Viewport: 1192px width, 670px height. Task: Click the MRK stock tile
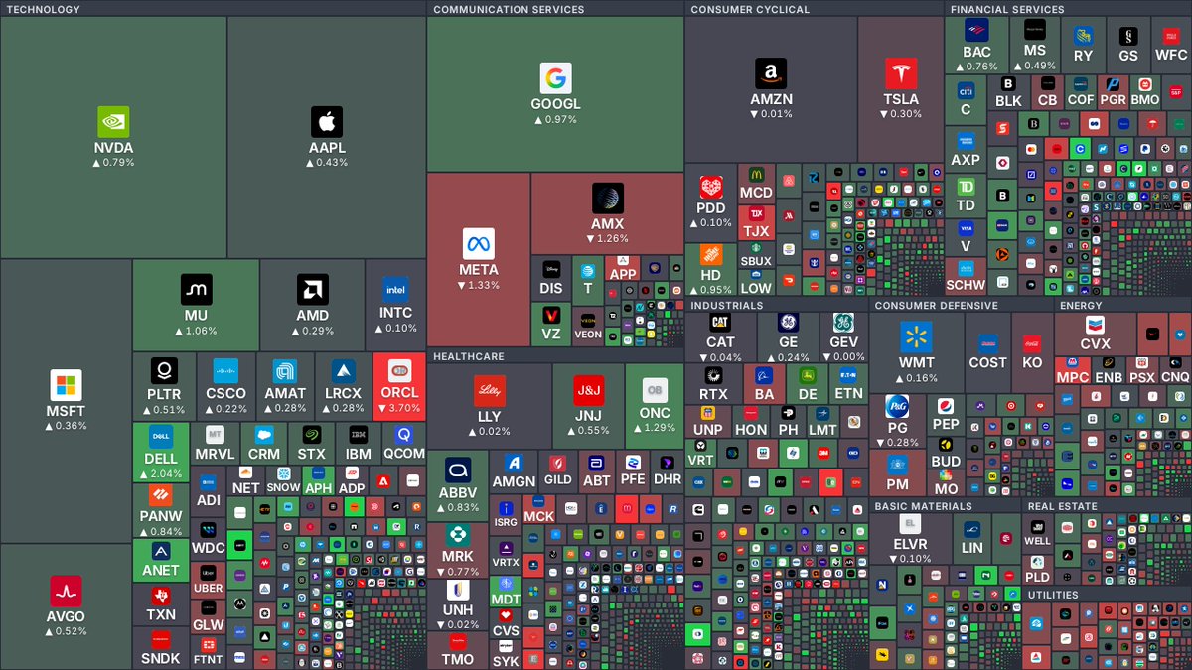click(458, 551)
